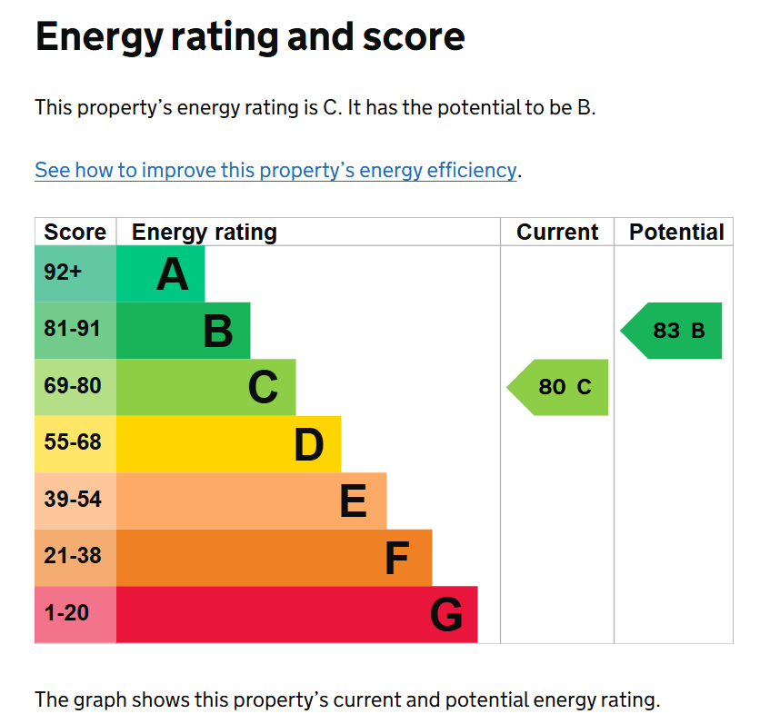The width and height of the screenshot is (770, 724).
Task: Click the current 80 C arrow marker
Action: pos(559,387)
